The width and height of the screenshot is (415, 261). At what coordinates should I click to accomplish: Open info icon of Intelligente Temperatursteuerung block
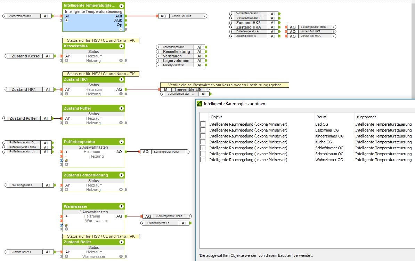coord(121,6)
